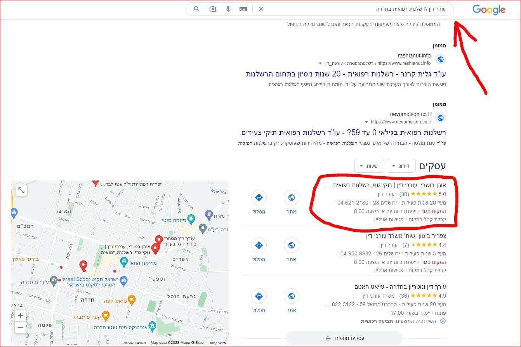Click the blue search magnifier icon
The image size is (521, 347).
coord(197,9)
